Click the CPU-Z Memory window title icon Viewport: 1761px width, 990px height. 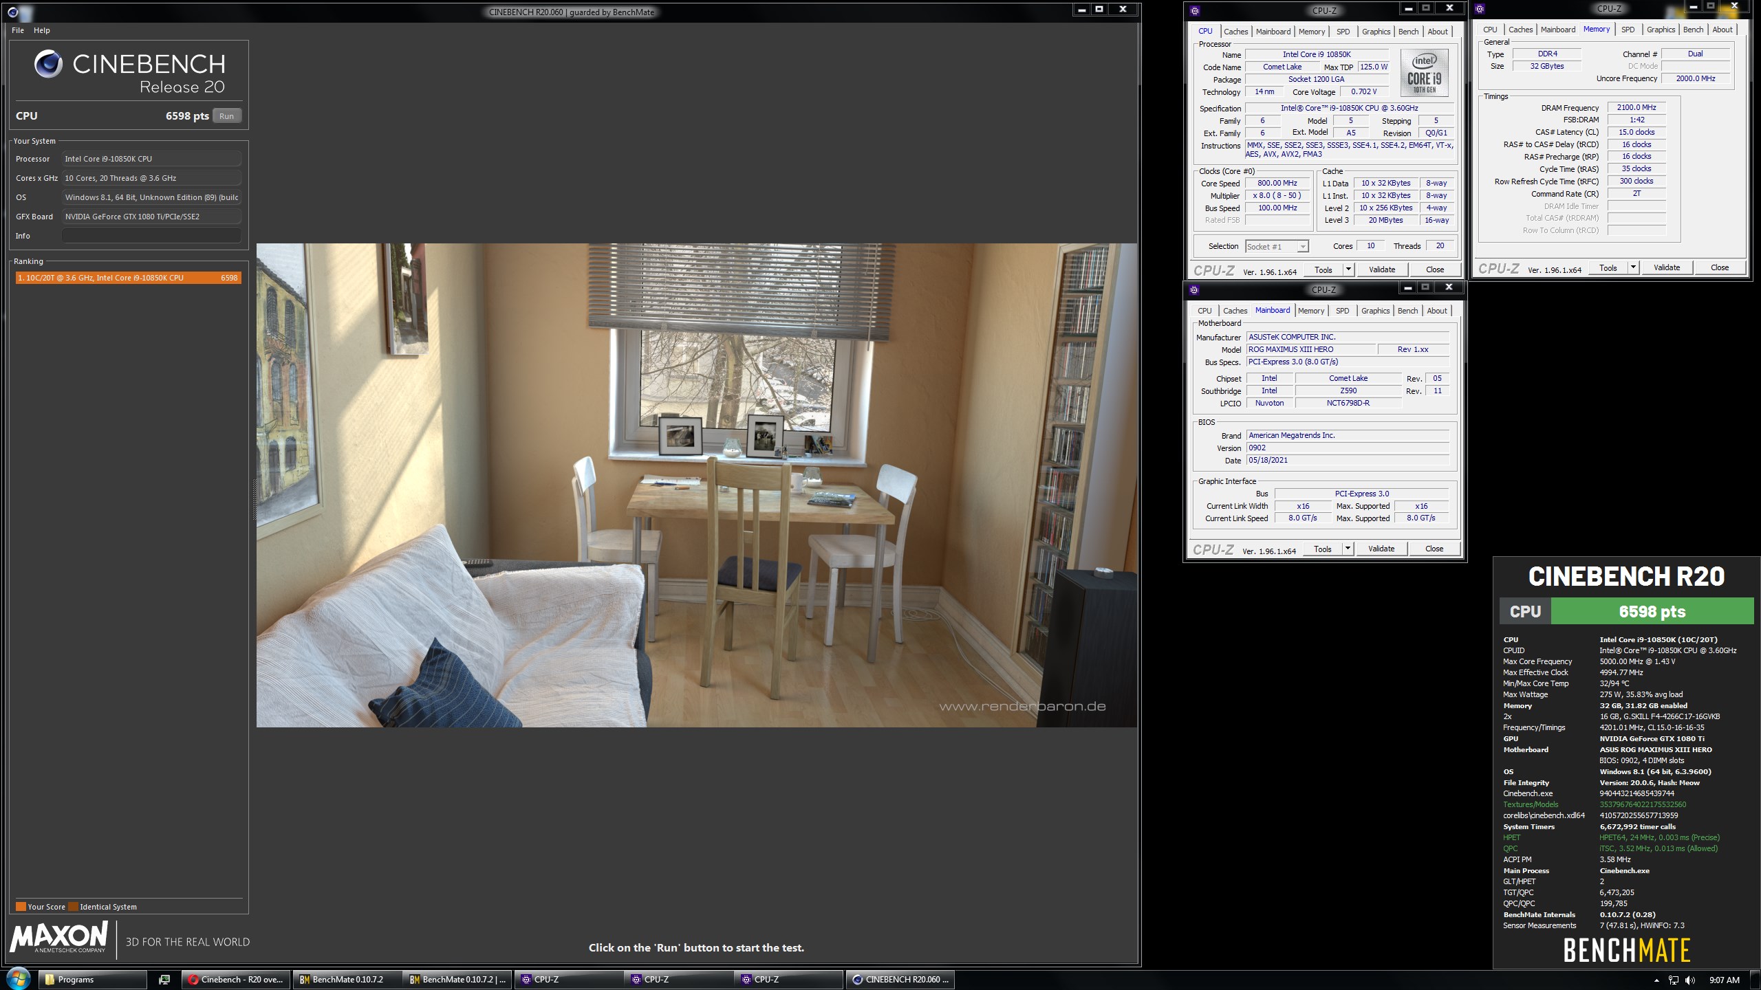coord(1479,8)
